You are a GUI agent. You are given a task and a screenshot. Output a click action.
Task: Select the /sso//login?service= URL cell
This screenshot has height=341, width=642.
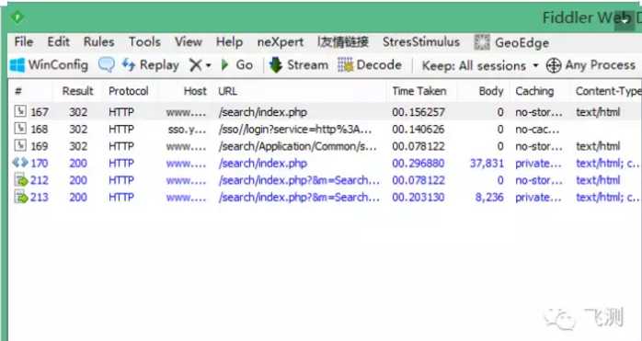click(295, 130)
